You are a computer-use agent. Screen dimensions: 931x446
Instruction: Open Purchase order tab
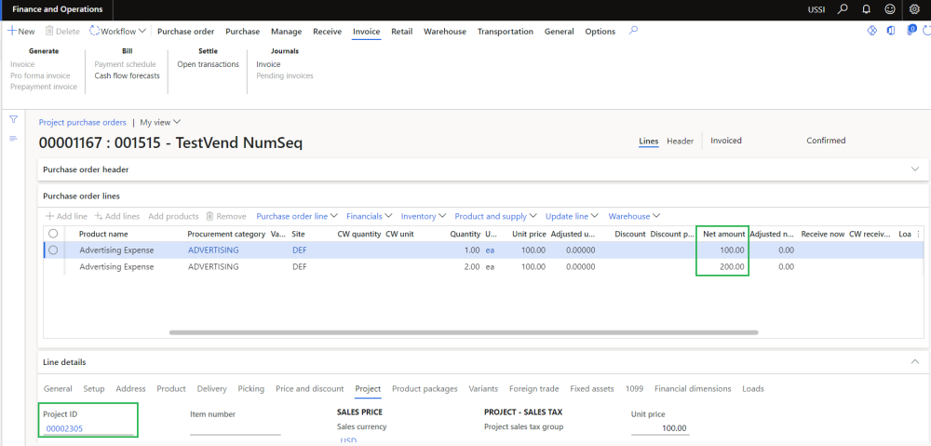pos(186,32)
